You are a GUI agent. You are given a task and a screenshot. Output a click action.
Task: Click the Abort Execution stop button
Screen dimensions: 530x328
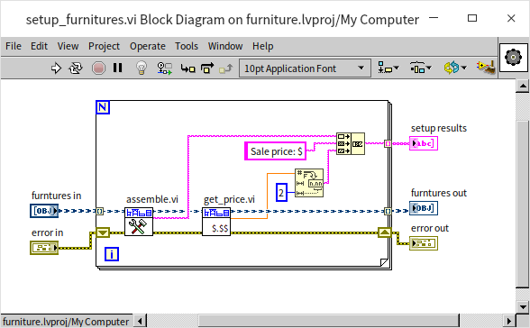tap(98, 68)
